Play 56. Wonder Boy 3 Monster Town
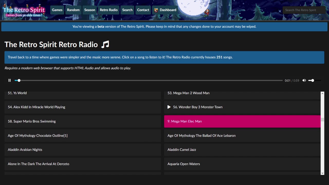The width and height of the screenshot is (329, 185). click(x=242, y=107)
